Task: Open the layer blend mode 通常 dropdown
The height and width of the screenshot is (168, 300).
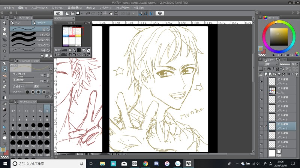Action: pyautogui.click(x=268, y=64)
